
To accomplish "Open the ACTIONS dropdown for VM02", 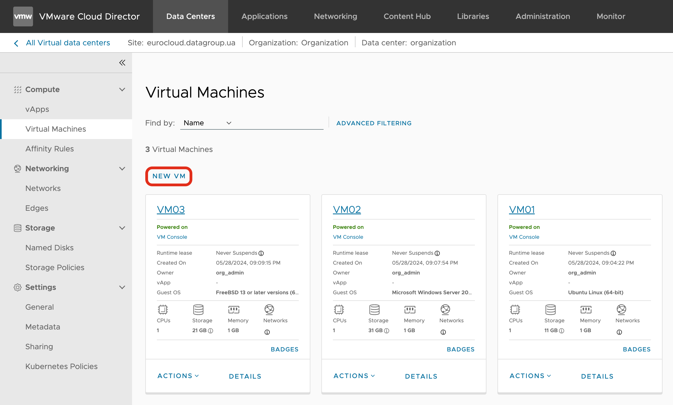I will 354,376.
